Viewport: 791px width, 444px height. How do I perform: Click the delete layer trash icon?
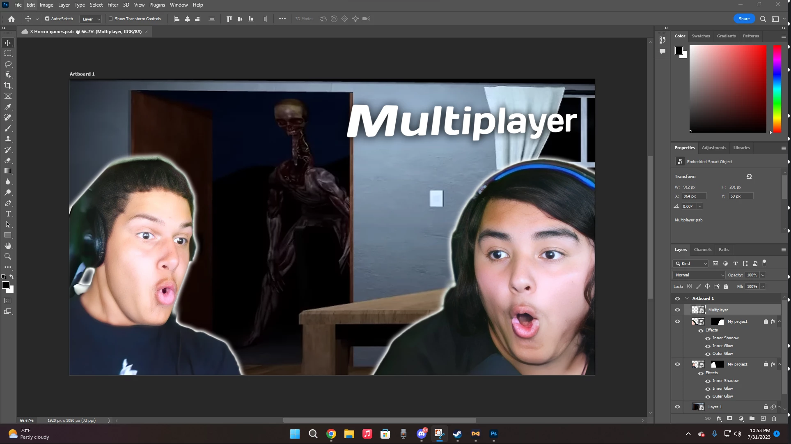point(774,419)
